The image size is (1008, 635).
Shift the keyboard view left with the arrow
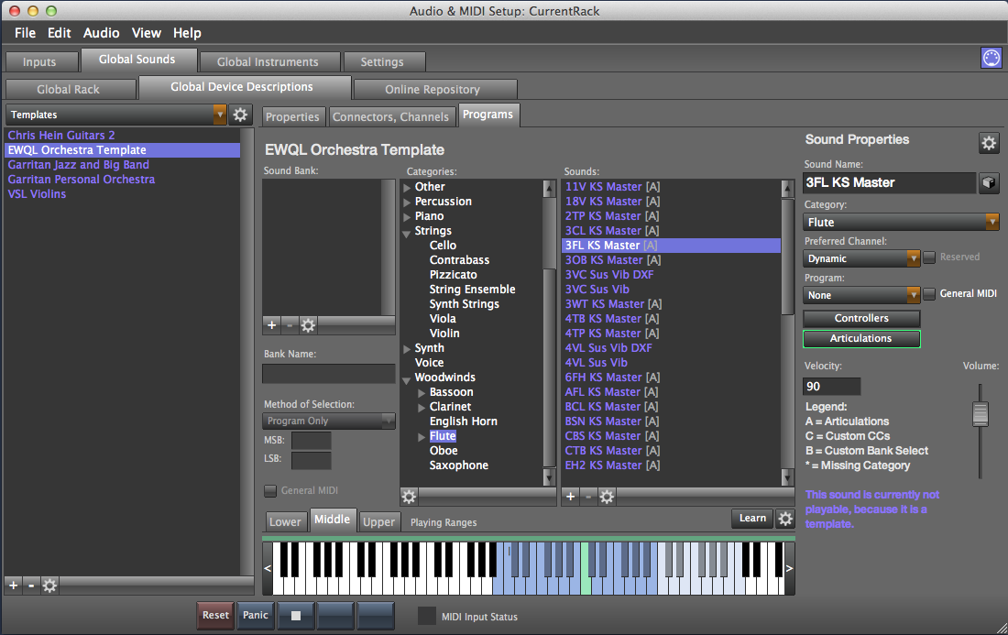pos(268,568)
